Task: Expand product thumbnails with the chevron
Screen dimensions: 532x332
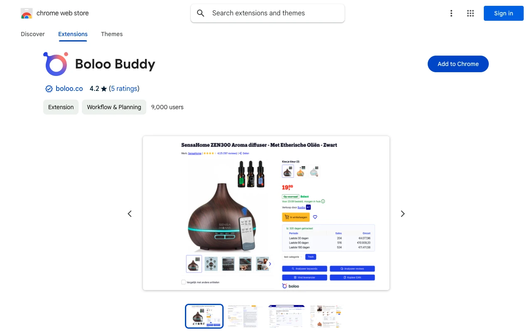Action: 270,264
